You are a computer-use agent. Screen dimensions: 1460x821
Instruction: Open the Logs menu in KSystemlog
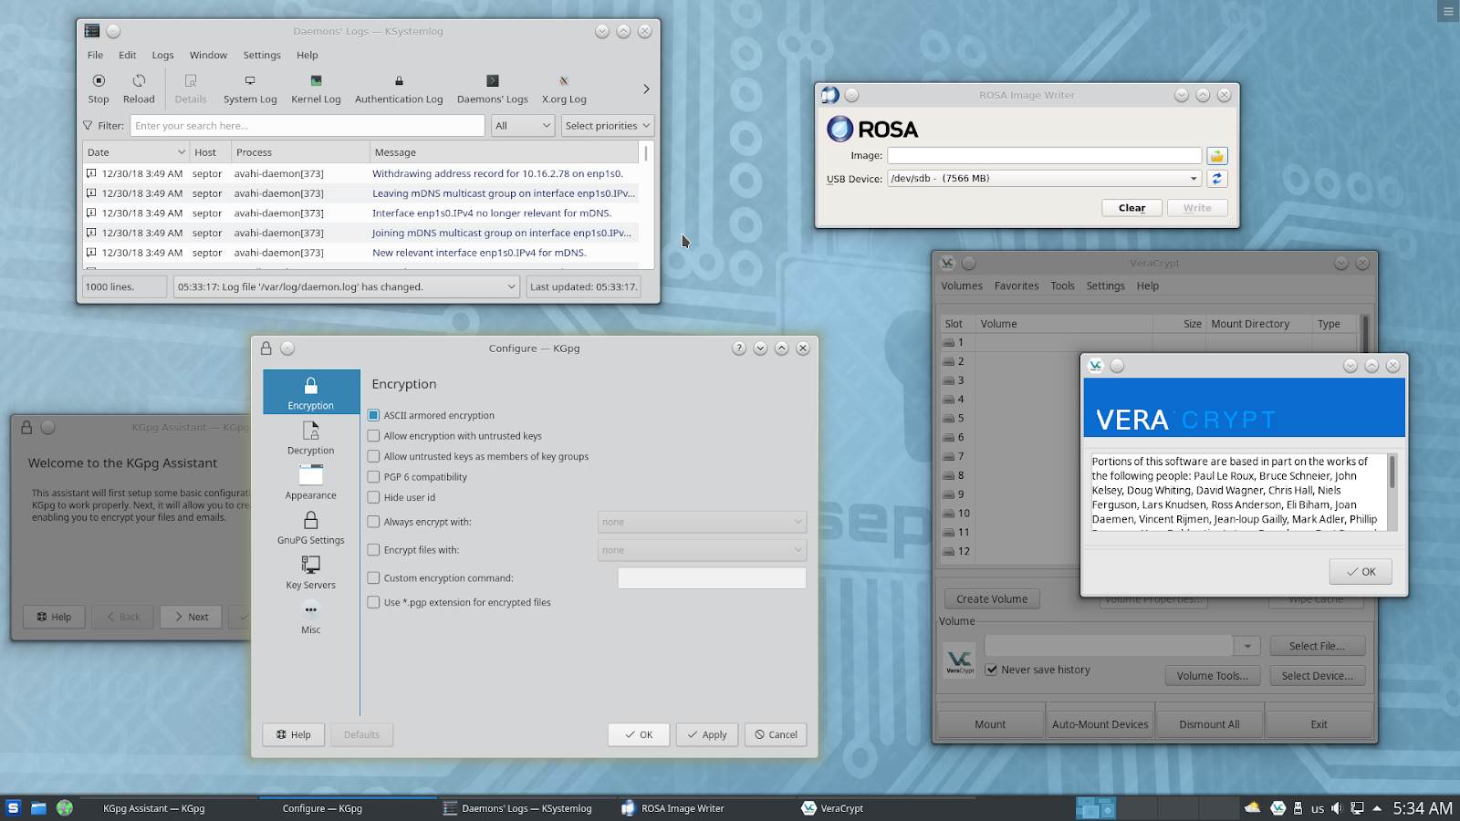click(162, 55)
